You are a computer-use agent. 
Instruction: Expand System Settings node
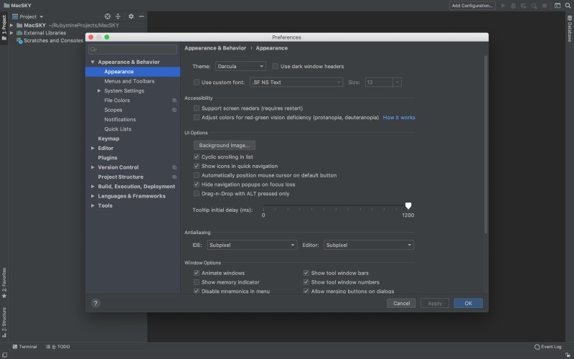(x=99, y=91)
